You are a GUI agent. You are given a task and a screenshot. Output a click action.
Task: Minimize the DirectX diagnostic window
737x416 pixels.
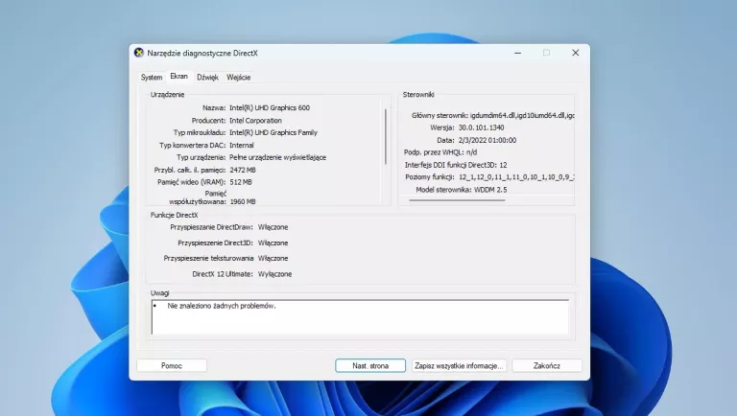tap(517, 53)
